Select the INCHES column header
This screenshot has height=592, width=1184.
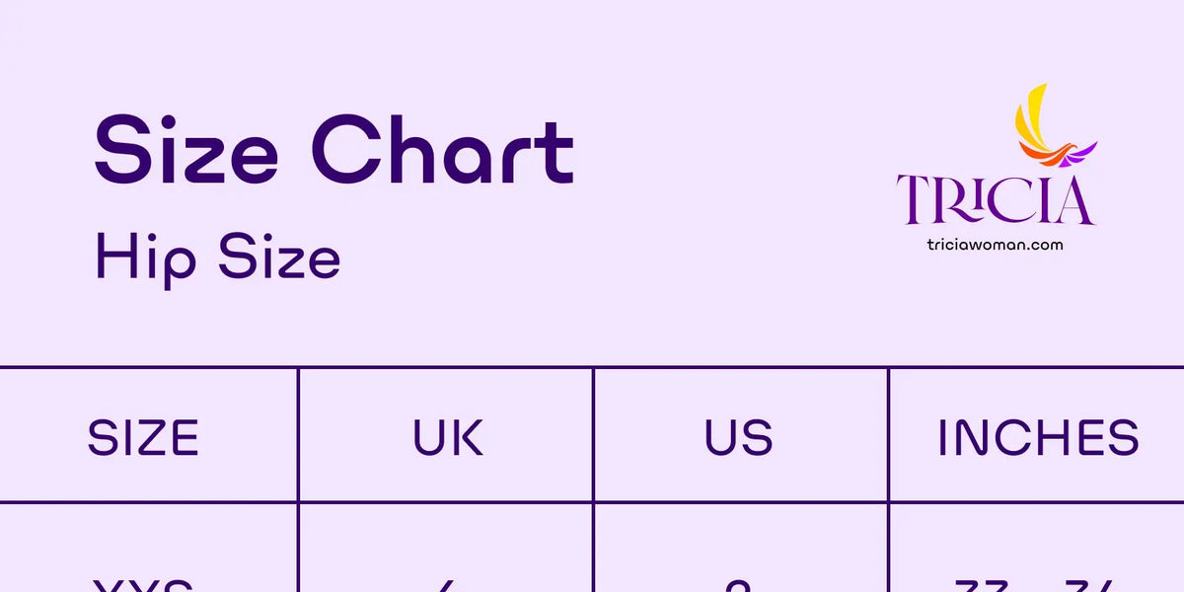tap(1038, 437)
